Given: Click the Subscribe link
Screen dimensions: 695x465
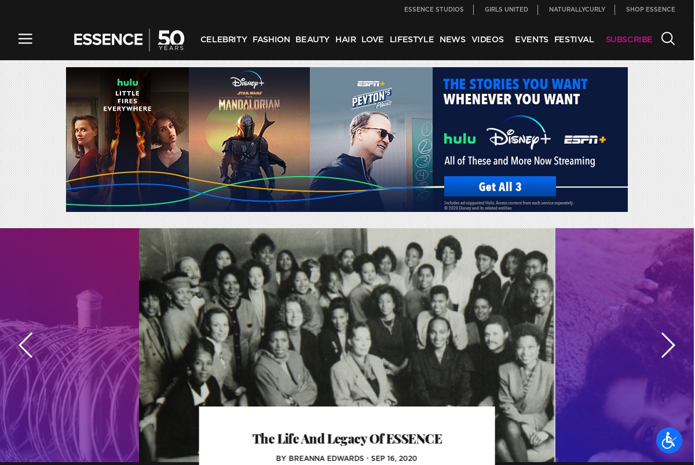Looking at the screenshot, I should [x=629, y=39].
